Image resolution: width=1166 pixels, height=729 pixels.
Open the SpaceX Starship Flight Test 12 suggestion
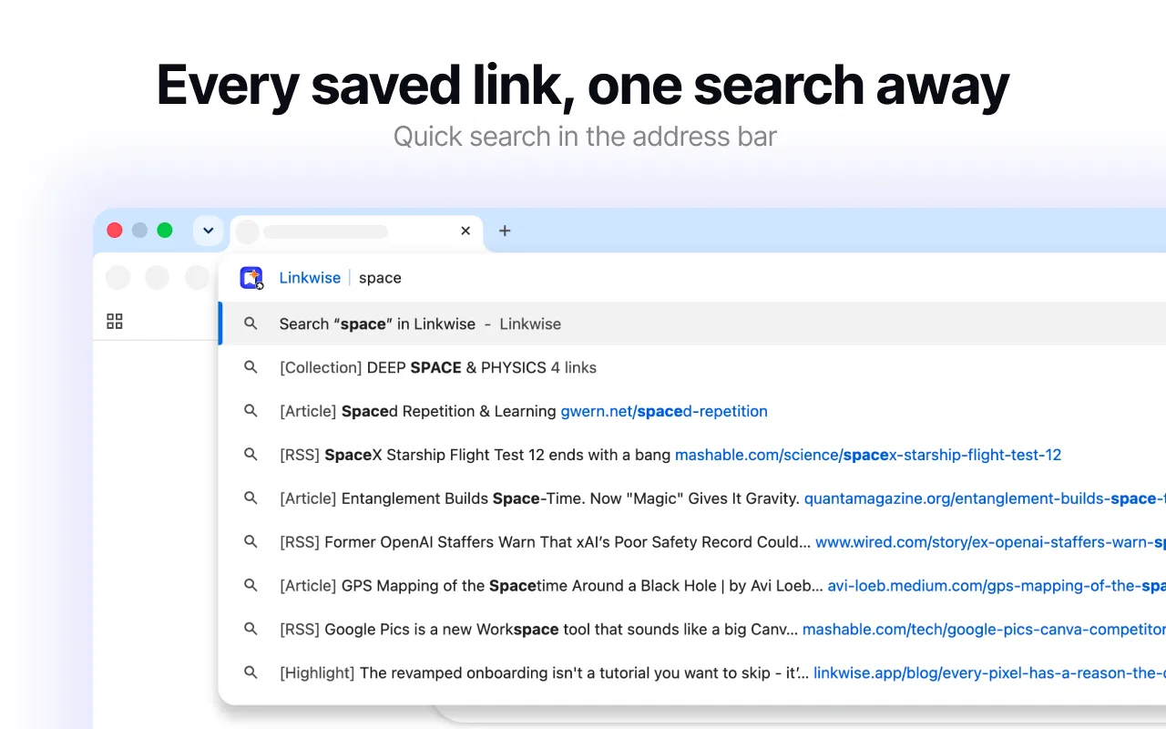692,455
